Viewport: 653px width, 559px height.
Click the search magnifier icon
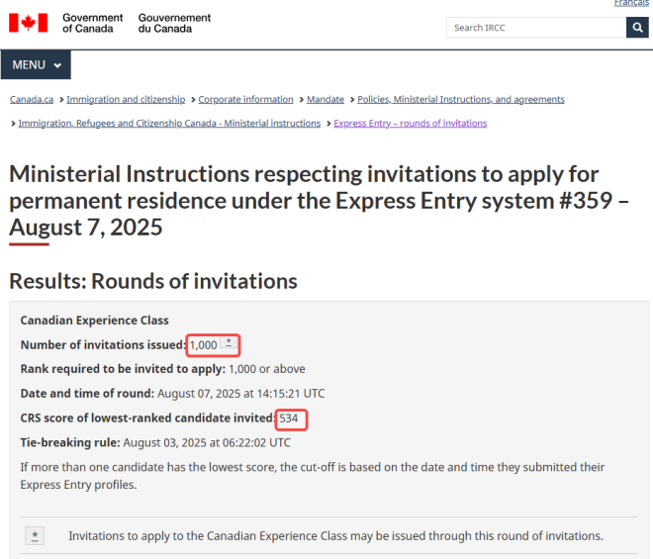[637, 28]
